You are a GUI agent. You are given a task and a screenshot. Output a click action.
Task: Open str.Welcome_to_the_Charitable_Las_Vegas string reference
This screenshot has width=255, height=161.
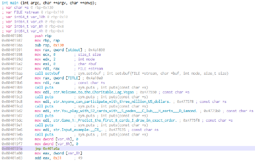tap(93, 92)
